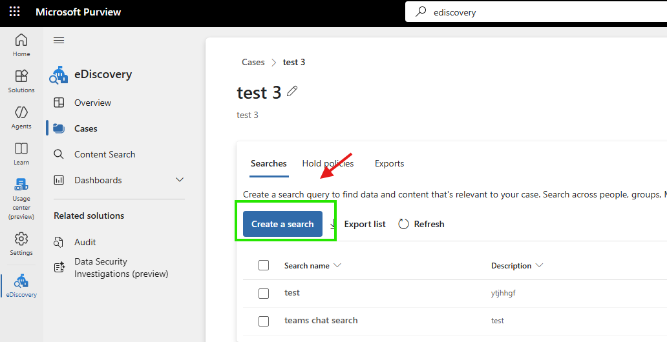Expand the Dashboards chevron
The image size is (667, 342).
click(180, 180)
